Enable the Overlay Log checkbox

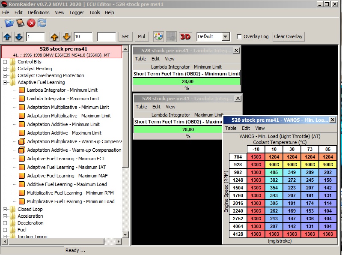(x=239, y=36)
